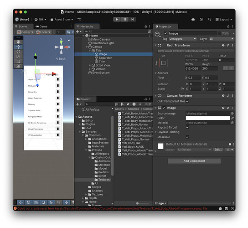The width and height of the screenshot is (248, 228).
Task: Click the white Color swatch field
Action: tap(208, 118)
